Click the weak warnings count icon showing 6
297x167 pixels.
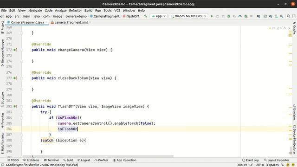279,28
